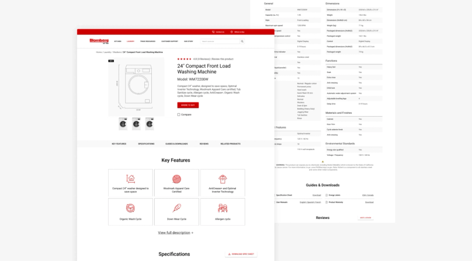This screenshot has width=472, height=261.
Task: Click Product Warranty Download link
Action: point(369,203)
